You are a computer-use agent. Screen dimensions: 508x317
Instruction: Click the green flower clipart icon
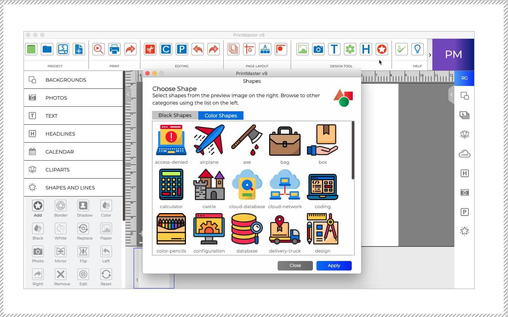350,49
